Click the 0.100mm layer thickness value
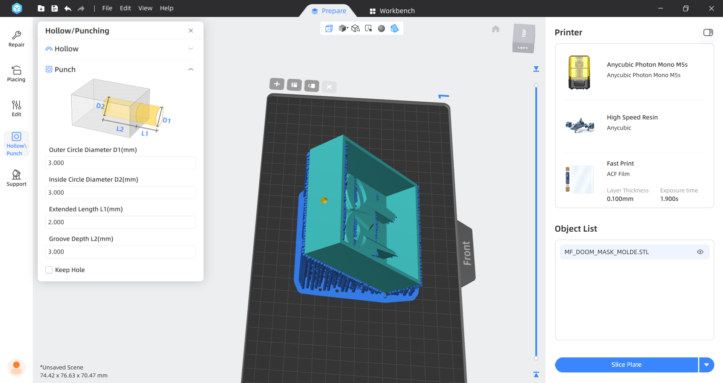Screen dimensions: 723x383 pyautogui.click(x=620, y=199)
